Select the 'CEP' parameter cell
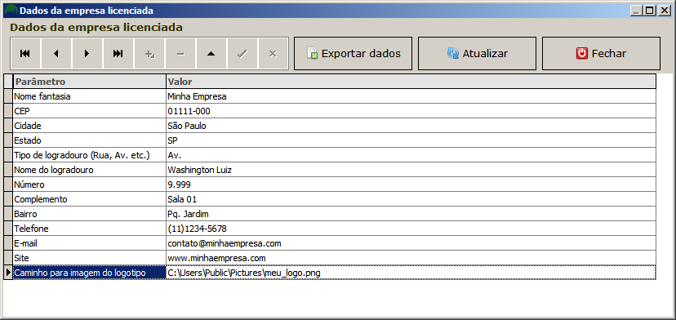Viewport: 676px width, 320px height. [90, 111]
